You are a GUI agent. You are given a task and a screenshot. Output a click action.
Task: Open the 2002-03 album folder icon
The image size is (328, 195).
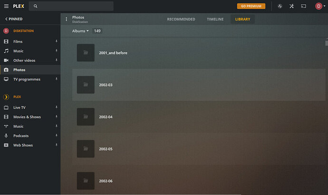pyautogui.click(x=86, y=85)
